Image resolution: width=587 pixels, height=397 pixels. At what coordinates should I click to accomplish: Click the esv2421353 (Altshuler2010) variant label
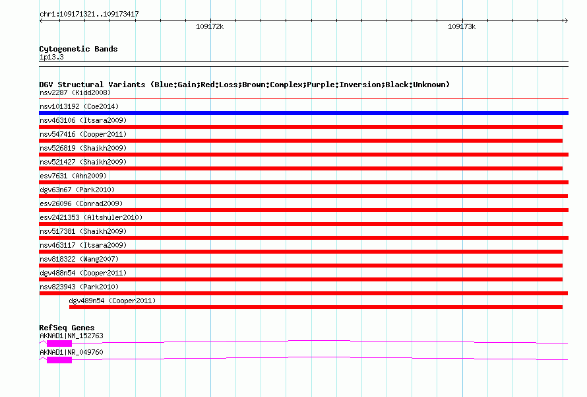91,217
